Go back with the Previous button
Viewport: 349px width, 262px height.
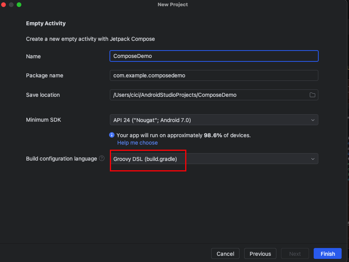260,254
